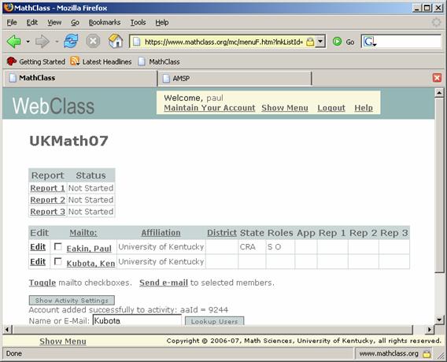Viewport: 447px width, 362px height.
Task: Click the Help link in the welcome banner
Action: (364, 108)
